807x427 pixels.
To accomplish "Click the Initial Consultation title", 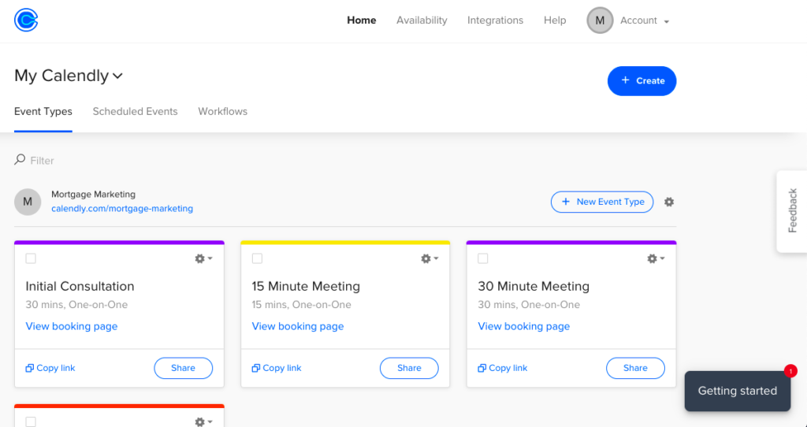I will tap(80, 286).
